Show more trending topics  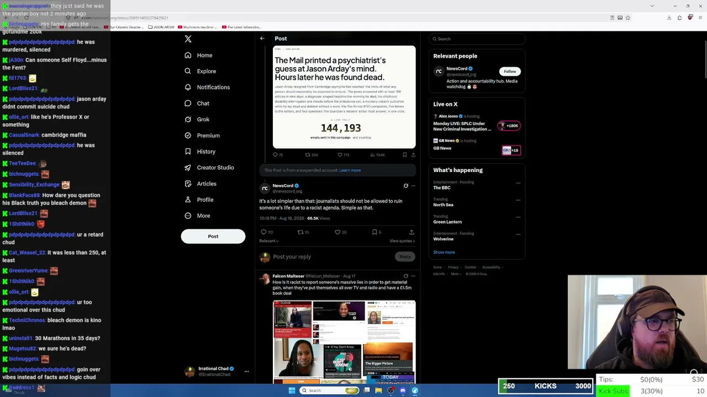click(444, 253)
